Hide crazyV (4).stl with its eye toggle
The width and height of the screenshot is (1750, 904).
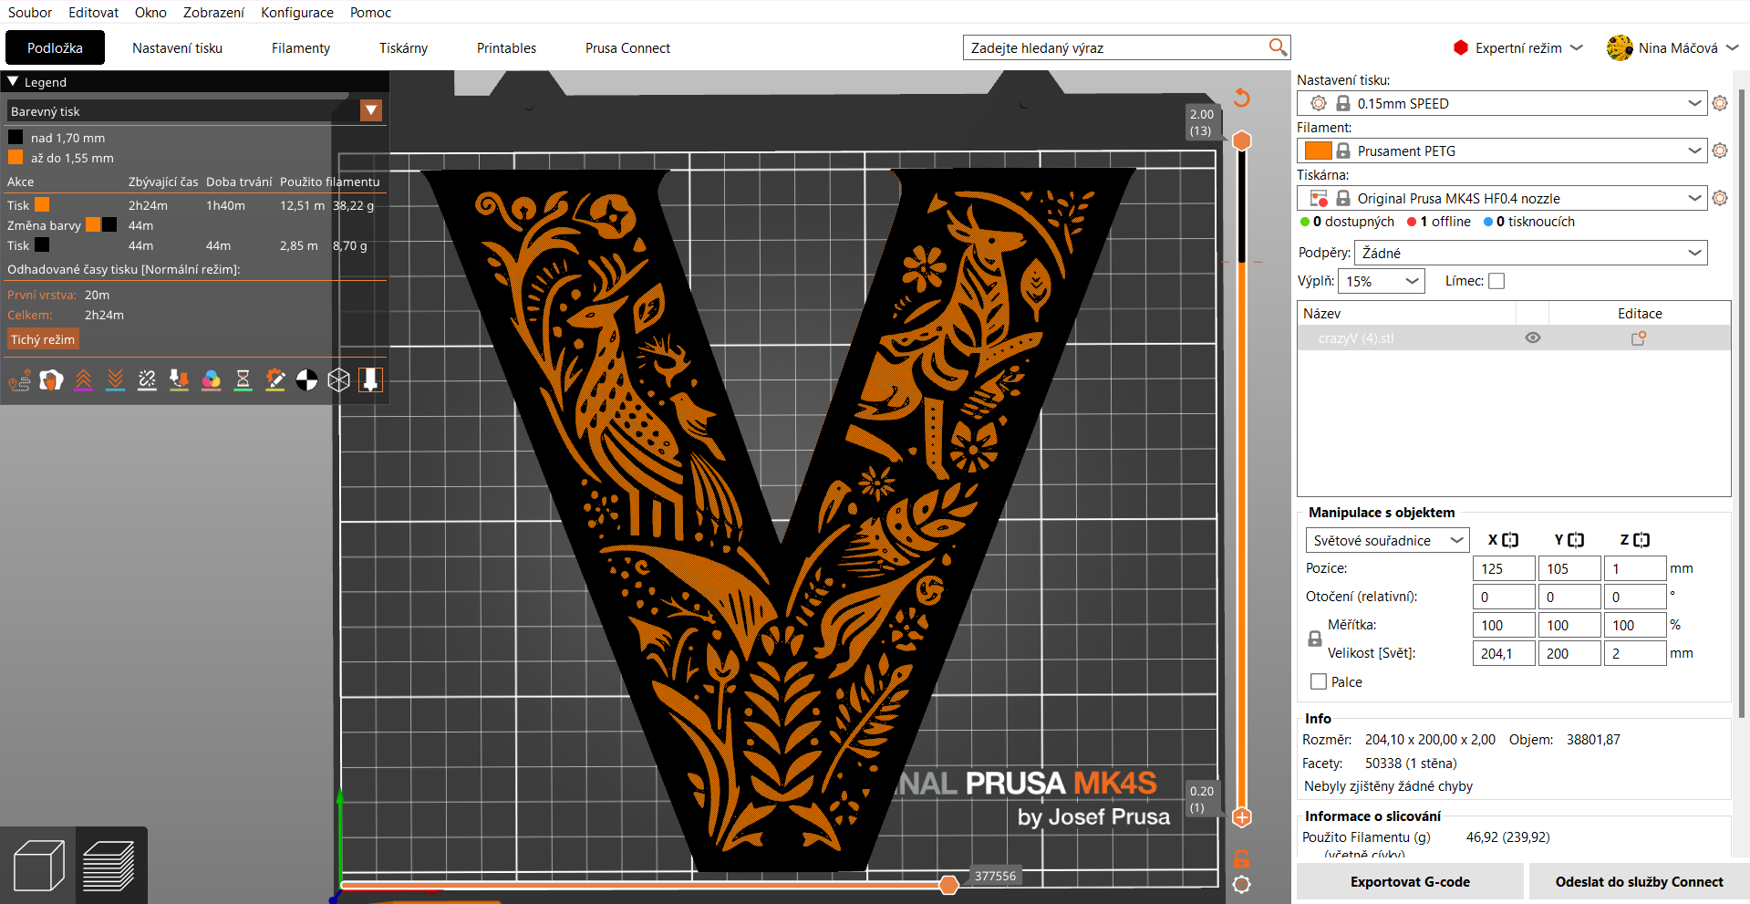[1532, 338]
